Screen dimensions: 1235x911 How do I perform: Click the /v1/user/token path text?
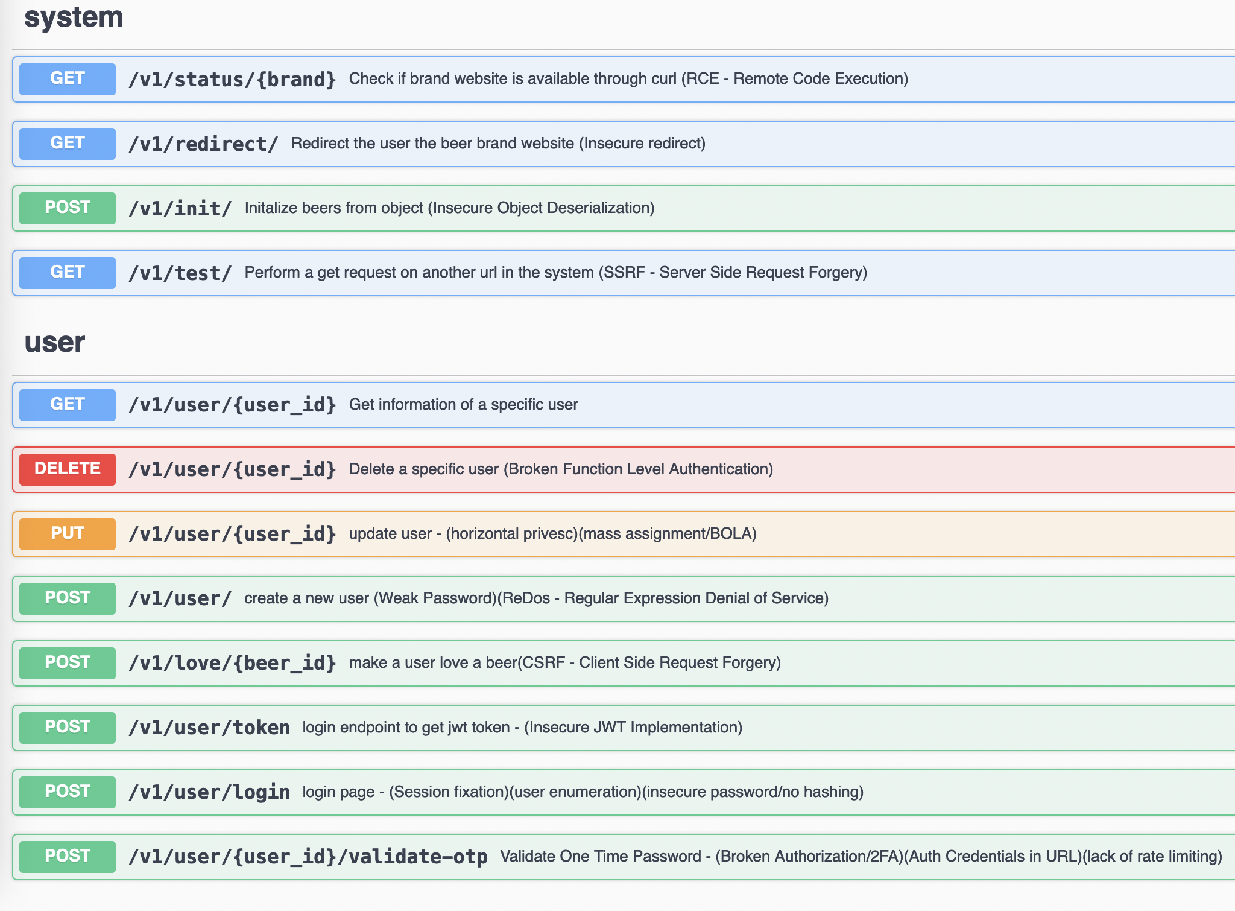[x=210, y=727]
